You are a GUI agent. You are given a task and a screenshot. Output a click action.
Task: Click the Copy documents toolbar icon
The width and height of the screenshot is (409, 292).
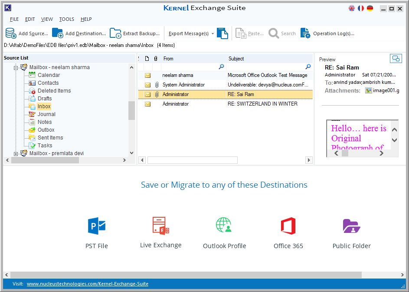click(x=222, y=33)
